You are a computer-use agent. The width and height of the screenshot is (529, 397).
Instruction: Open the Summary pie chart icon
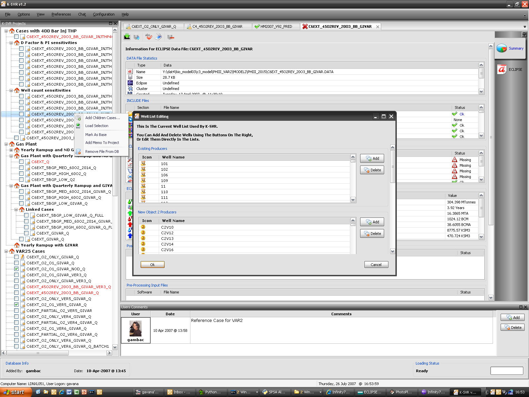502,48
